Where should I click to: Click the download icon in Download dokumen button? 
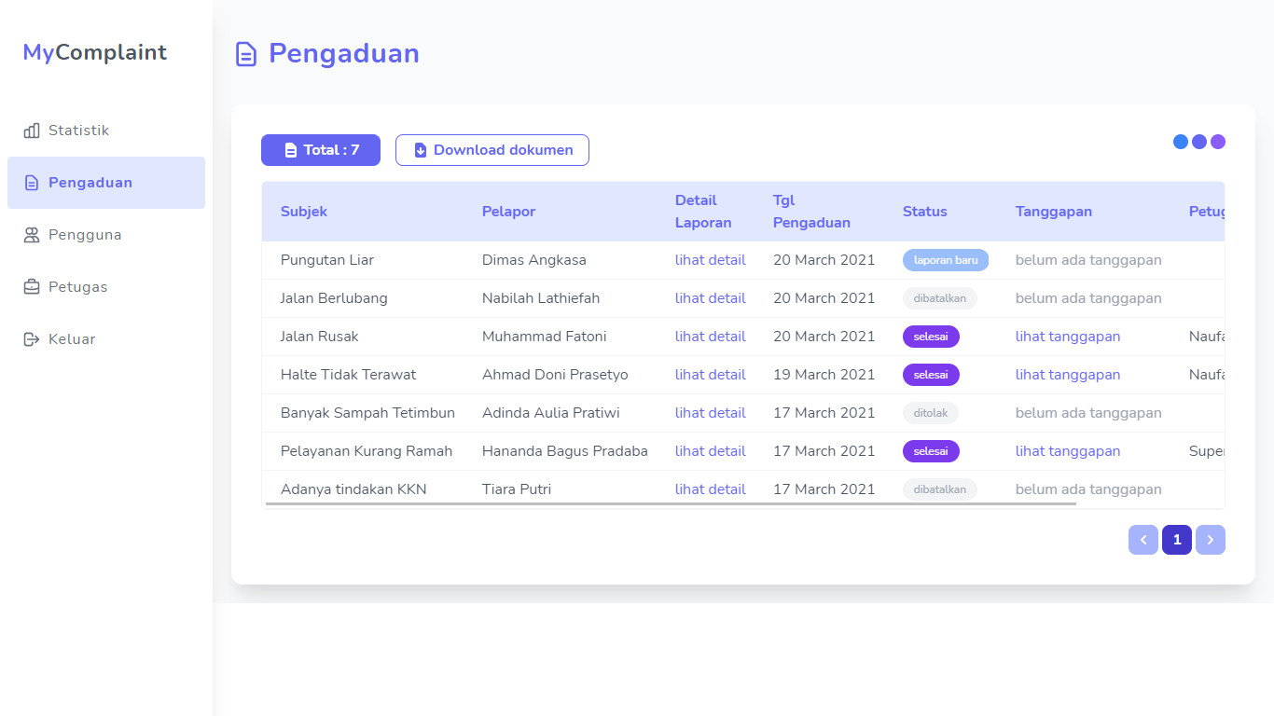(420, 150)
